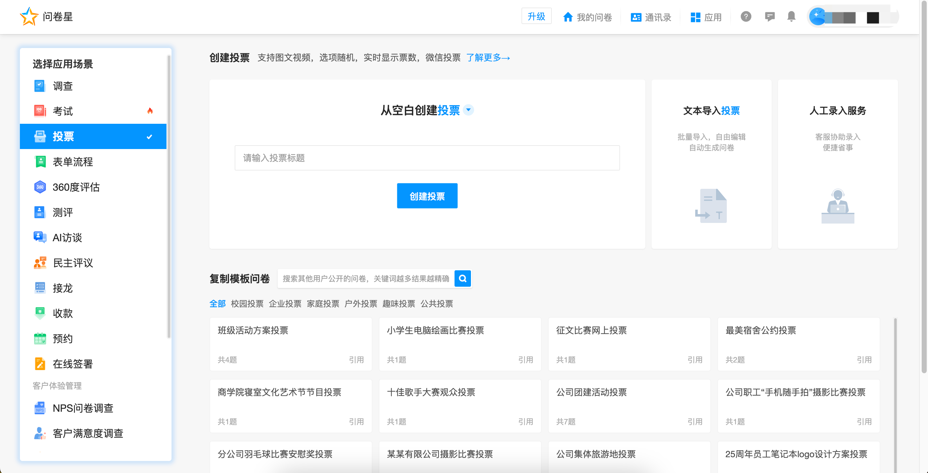Focus the 请输入投票标题 input field

tap(427, 158)
